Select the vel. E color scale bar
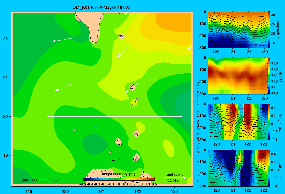This screenshot has height=194, width=285. pos(269,168)
